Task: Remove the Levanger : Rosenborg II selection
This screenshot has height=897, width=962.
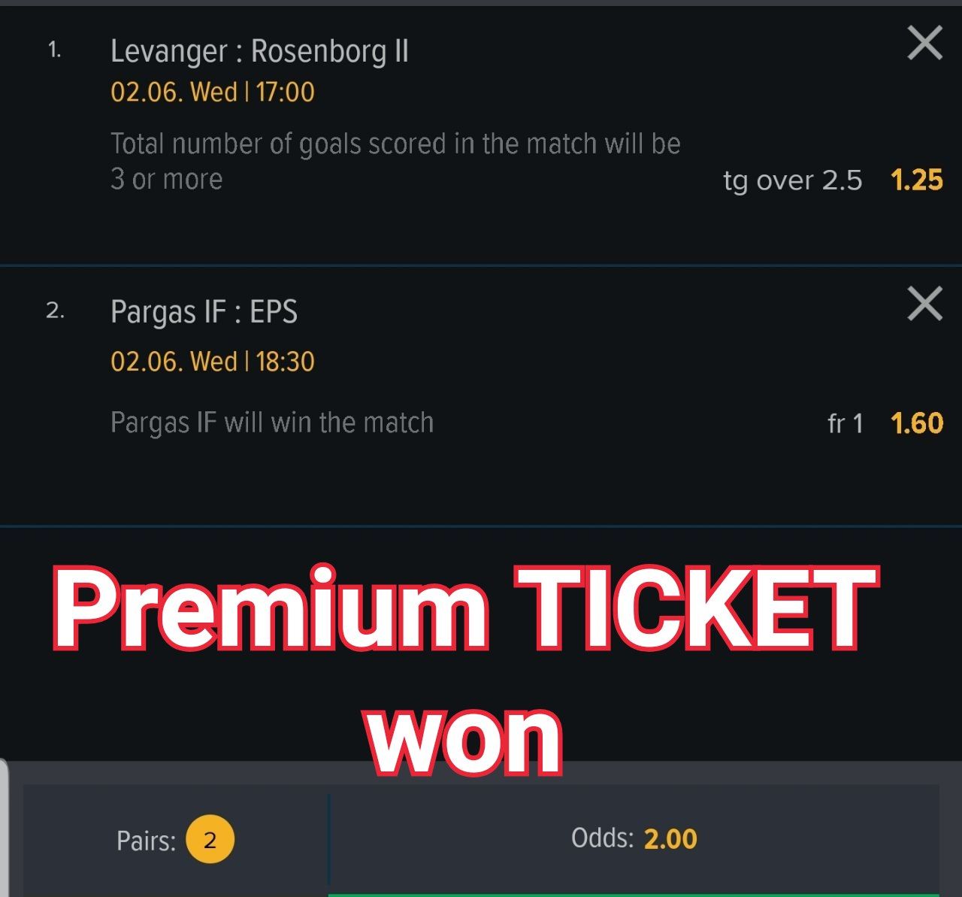Action: pyautogui.click(x=924, y=43)
